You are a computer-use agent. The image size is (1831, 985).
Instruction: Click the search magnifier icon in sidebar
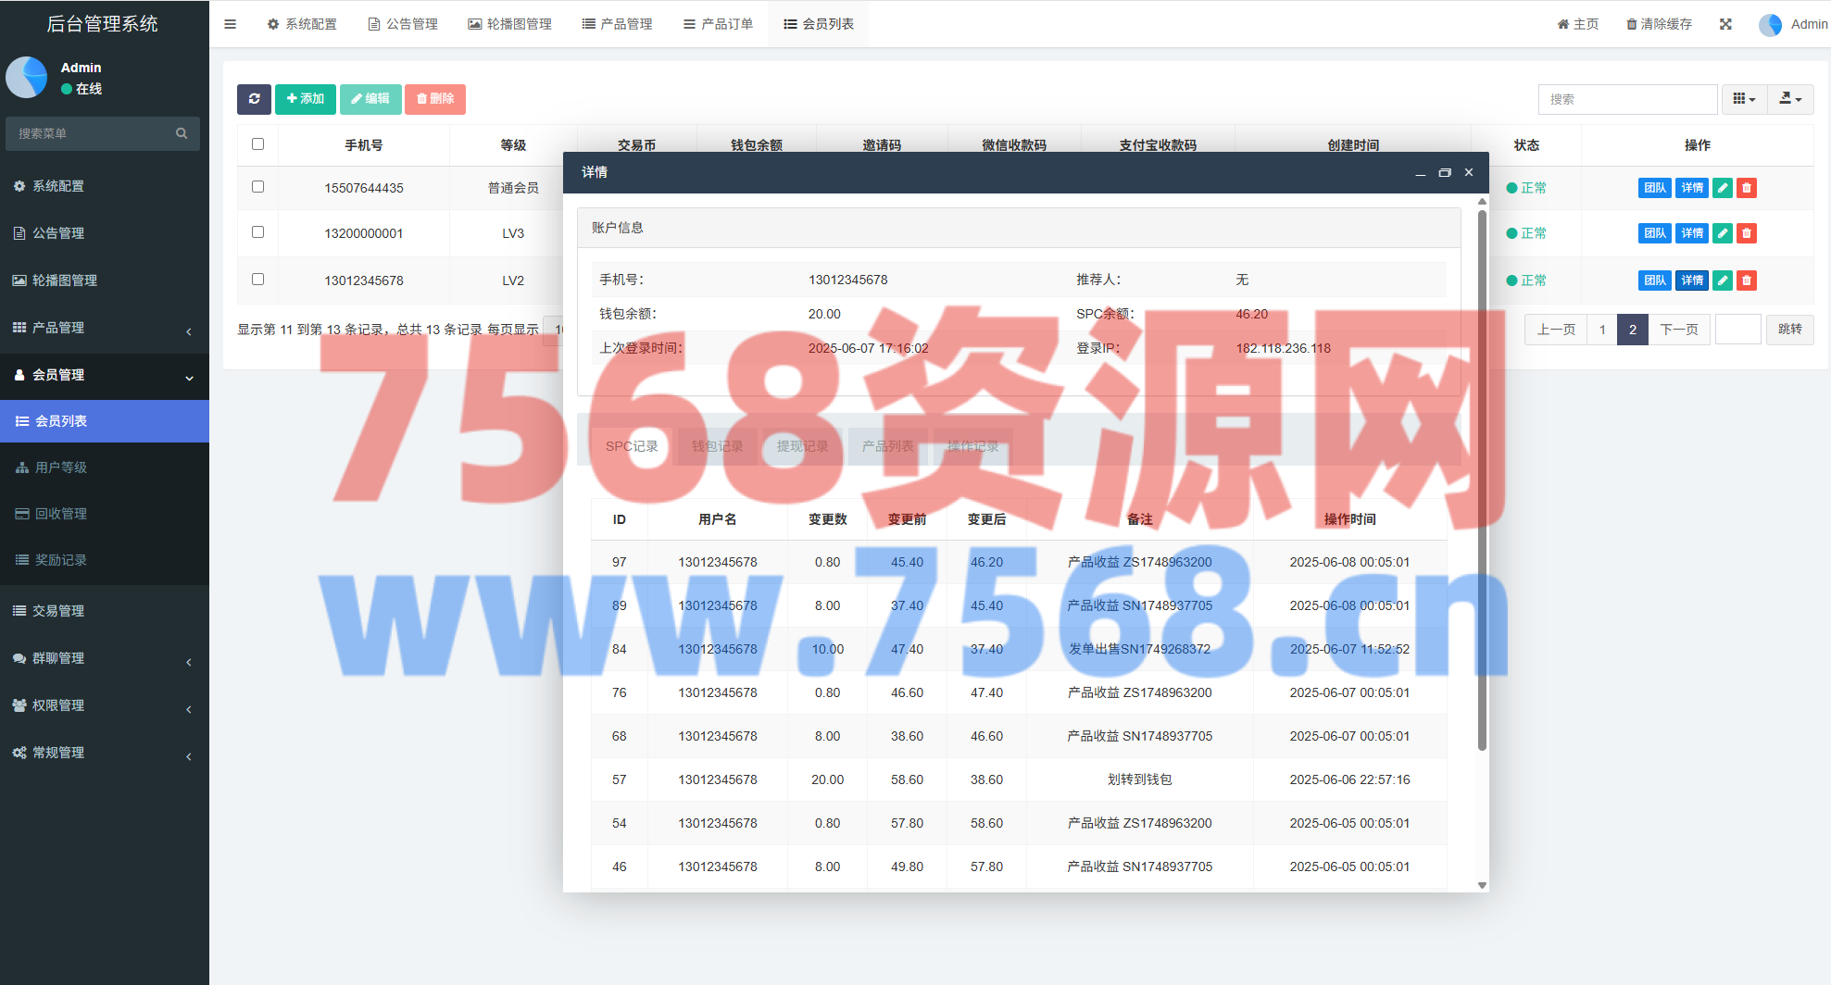pyautogui.click(x=182, y=133)
